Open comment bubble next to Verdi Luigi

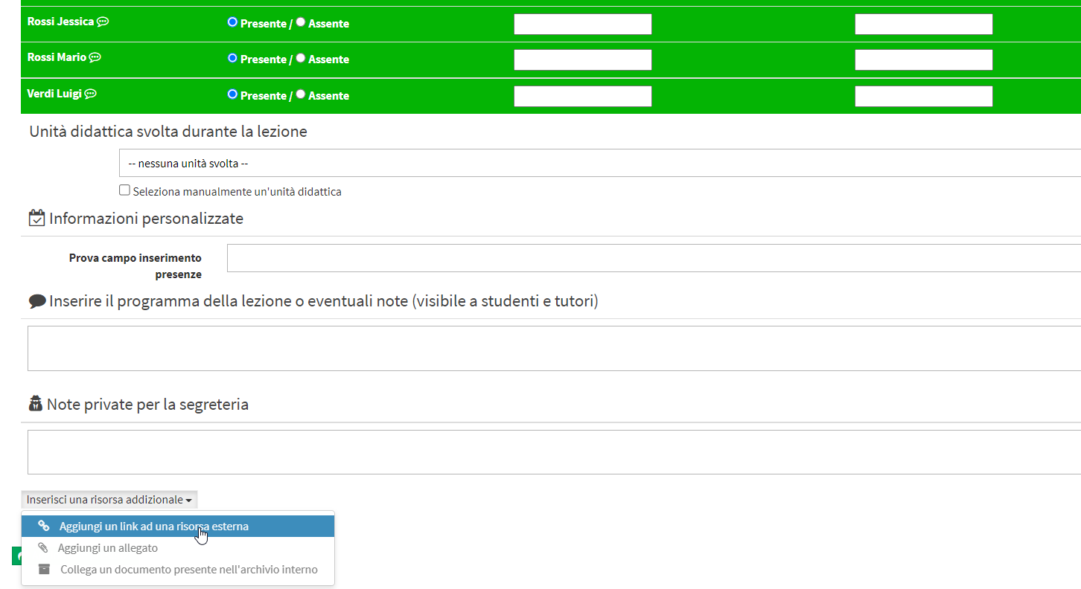91,94
